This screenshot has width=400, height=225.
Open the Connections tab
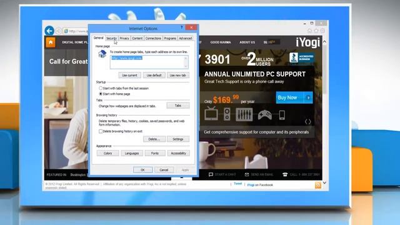(153, 38)
